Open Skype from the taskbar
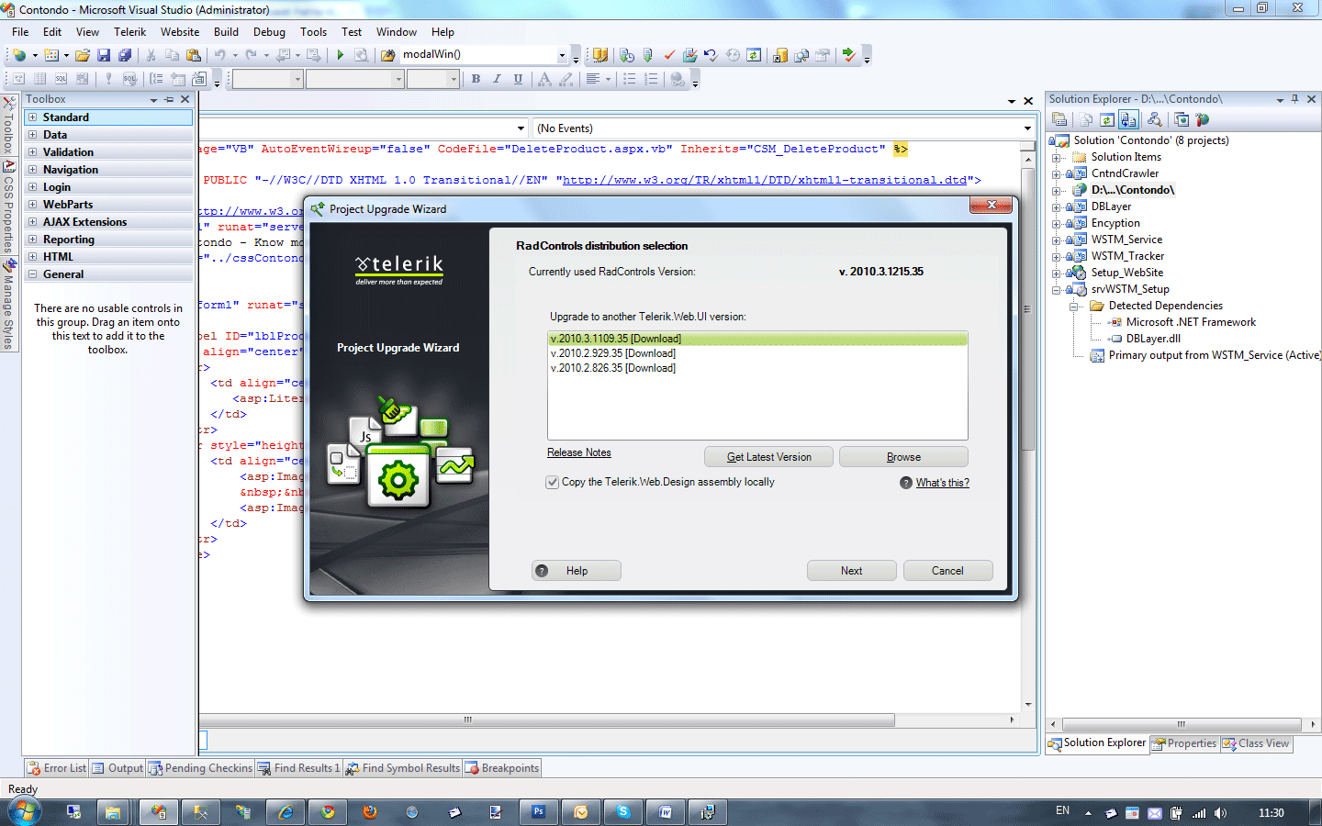This screenshot has width=1322, height=826. click(x=623, y=812)
